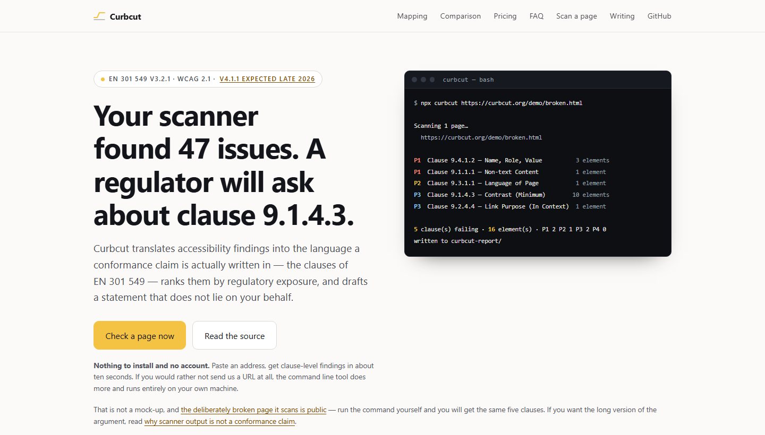Click the 'curbcut — bash' terminal title

pos(468,80)
